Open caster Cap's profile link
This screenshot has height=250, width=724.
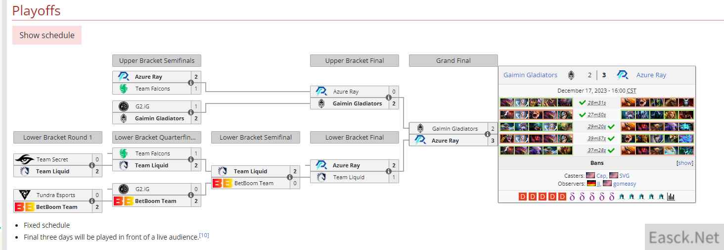601,175
